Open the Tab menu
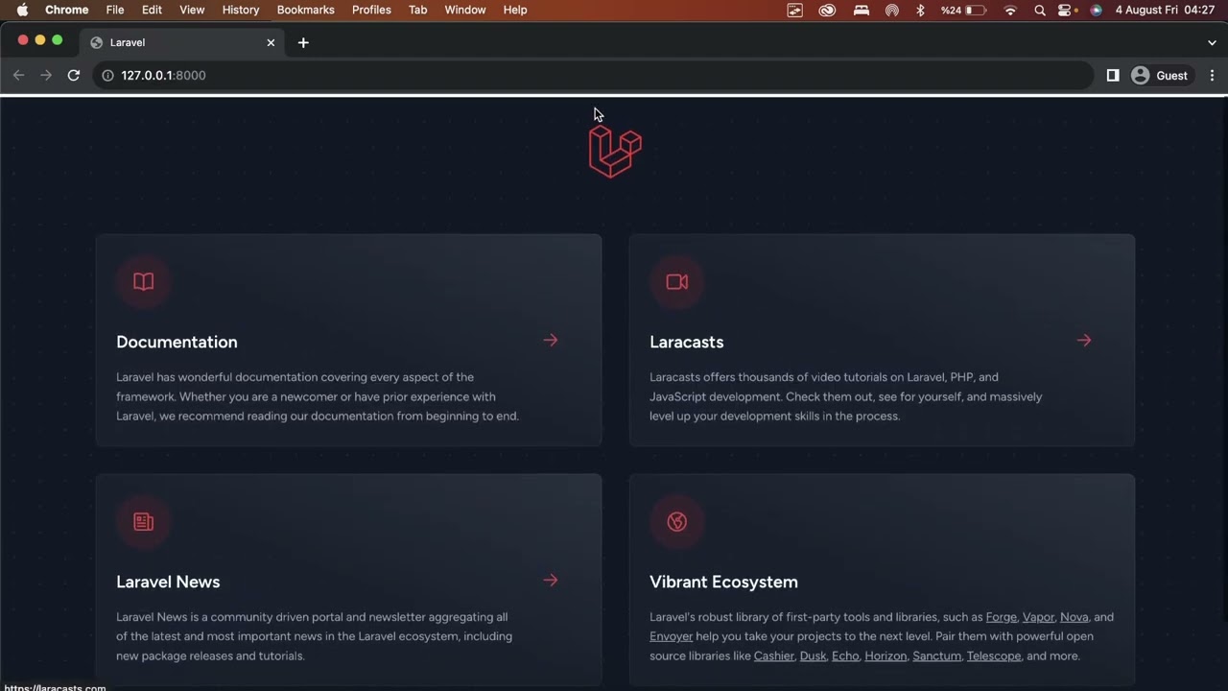Viewport: 1228px width, 691px height. 418,10
